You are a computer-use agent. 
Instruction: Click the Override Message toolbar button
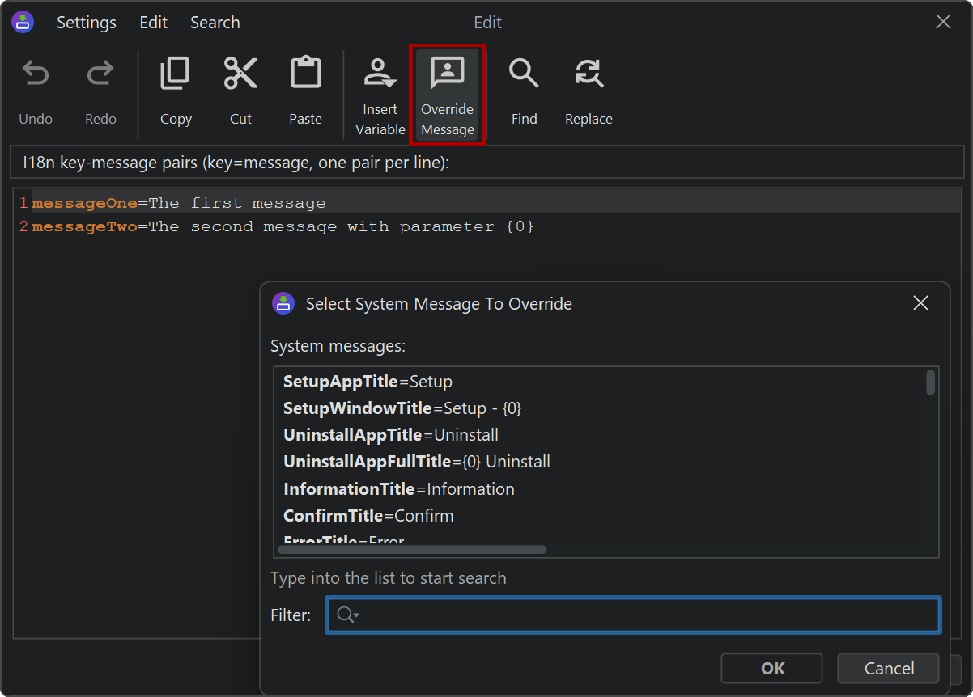(447, 95)
